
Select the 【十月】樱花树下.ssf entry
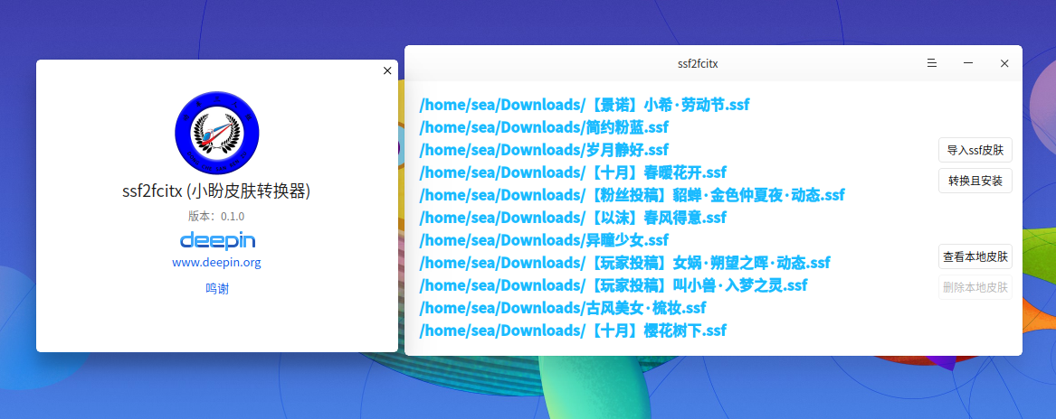(x=573, y=331)
